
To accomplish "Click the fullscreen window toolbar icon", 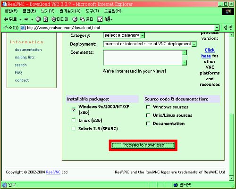I will pyautogui.click(x=100, y=19).
